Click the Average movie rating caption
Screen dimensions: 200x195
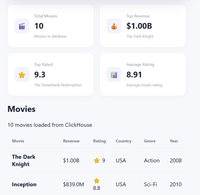coord(144,85)
